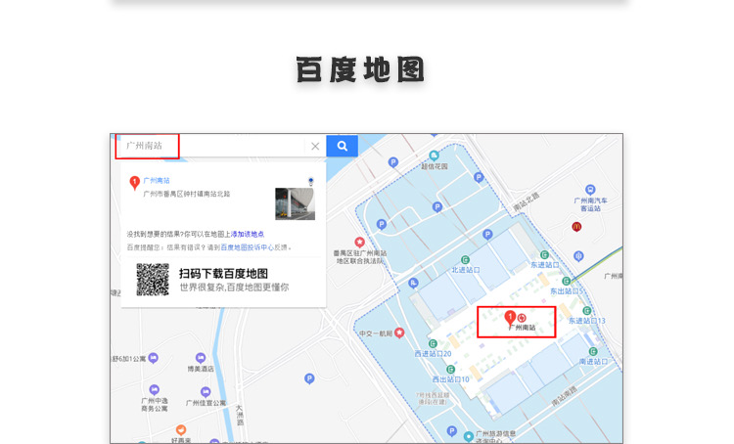Select the 博美酒店 hotel icon
Screen dimensions: 734x444
(201, 359)
